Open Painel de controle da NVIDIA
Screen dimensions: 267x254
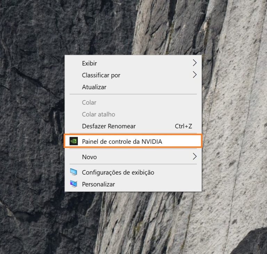(122, 142)
